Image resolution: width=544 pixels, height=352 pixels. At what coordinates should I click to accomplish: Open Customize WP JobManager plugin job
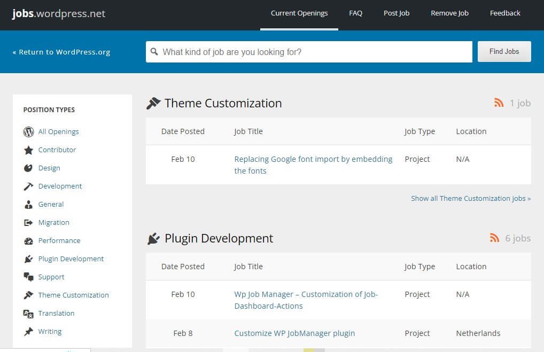tap(294, 333)
